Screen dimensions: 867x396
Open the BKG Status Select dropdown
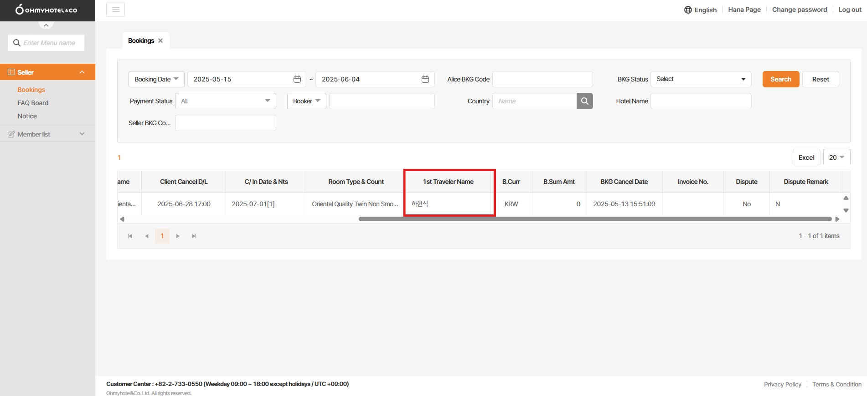tap(701, 79)
